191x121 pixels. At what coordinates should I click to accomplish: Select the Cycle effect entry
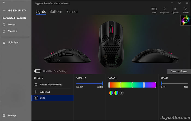point(53,98)
